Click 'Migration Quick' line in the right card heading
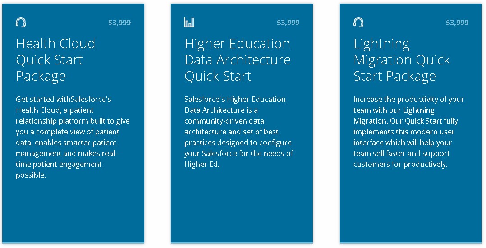Image resolution: width=486 pixels, height=248 pixels. point(402,60)
